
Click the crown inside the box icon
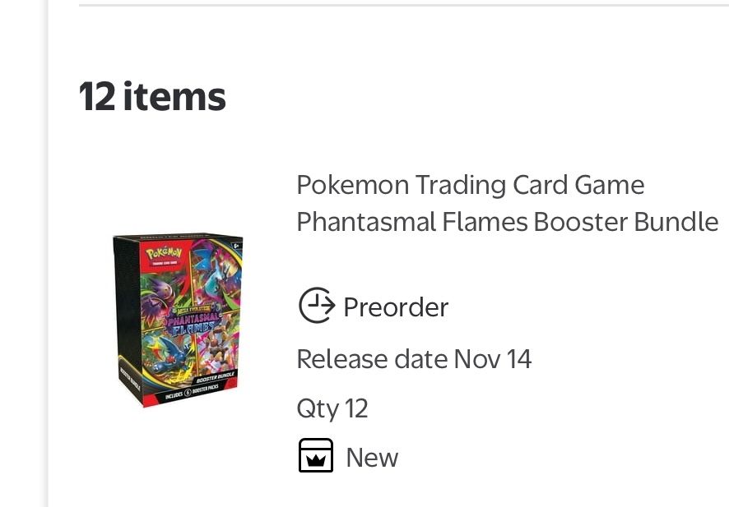tap(318, 459)
